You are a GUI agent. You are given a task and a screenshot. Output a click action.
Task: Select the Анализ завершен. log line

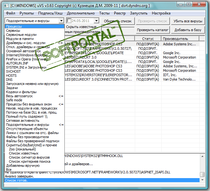(x=102, y=176)
